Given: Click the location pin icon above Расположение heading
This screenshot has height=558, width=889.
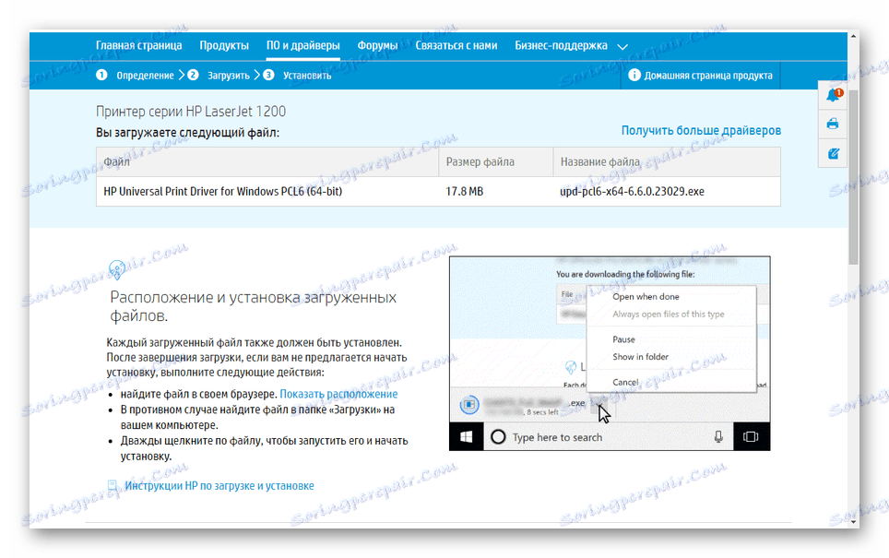Looking at the screenshot, I should coord(117,270).
